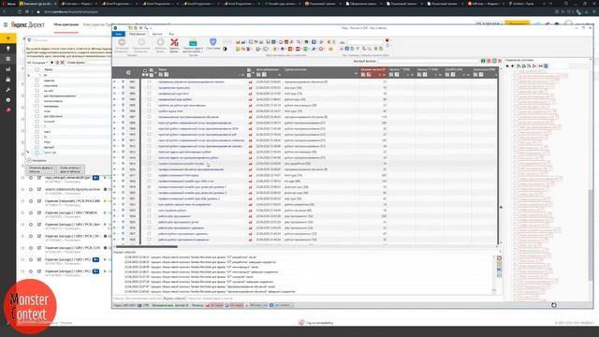
Task: Click the red clear icon beside the event log
Action: point(499,258)
